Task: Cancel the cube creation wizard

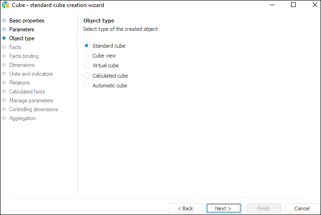Action: (302, 208)
